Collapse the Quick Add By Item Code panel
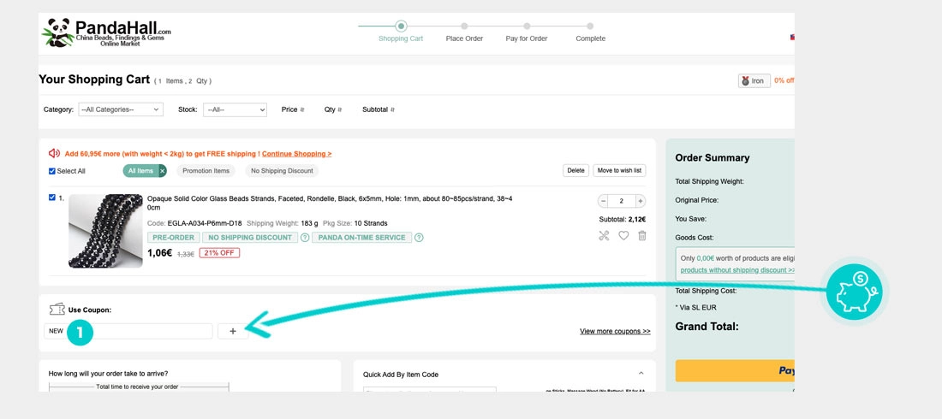 (x=641, y=374)
